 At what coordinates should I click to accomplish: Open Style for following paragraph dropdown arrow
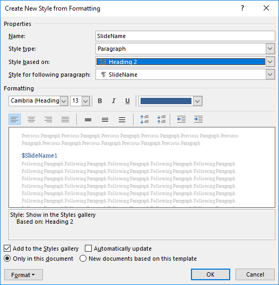[x=270, y=75]
